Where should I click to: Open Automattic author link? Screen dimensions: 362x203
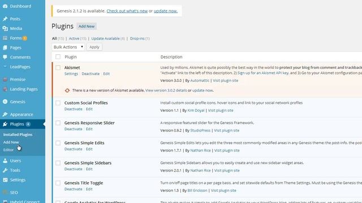200,81
